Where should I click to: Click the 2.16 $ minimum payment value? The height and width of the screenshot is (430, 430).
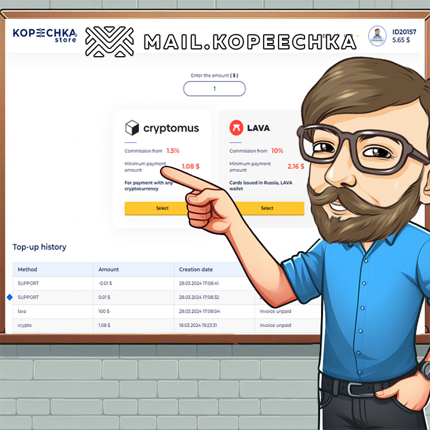click(x=296, y=166)
